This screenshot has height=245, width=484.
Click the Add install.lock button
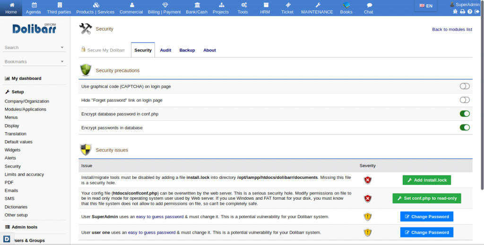point(427,180)
